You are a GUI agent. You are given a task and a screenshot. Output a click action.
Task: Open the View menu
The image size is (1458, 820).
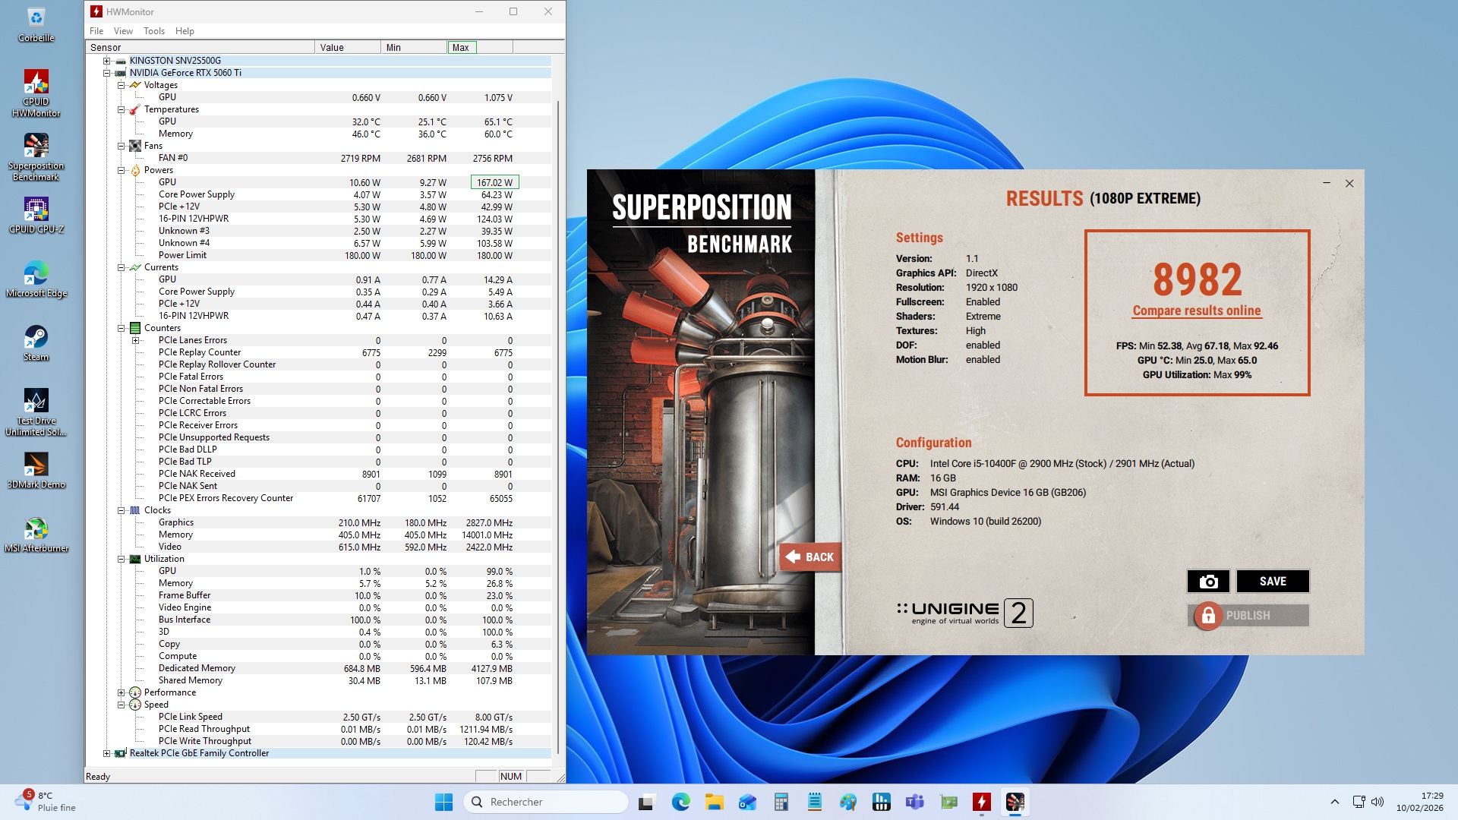pyautogui.click(x=123, y=31)
